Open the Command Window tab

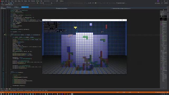[20, 90]
